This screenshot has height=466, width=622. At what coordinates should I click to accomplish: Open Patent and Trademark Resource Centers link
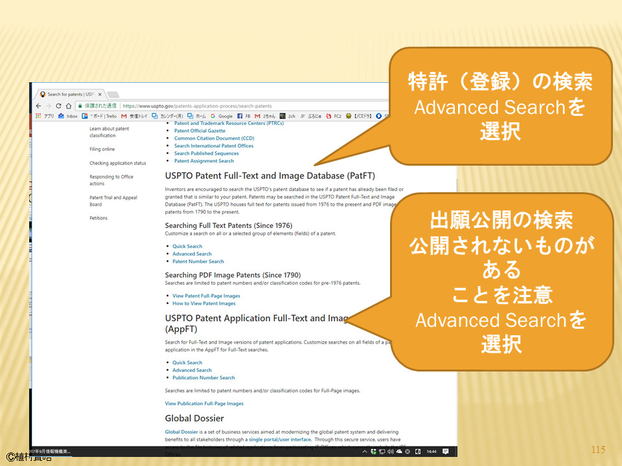[229, 123]
